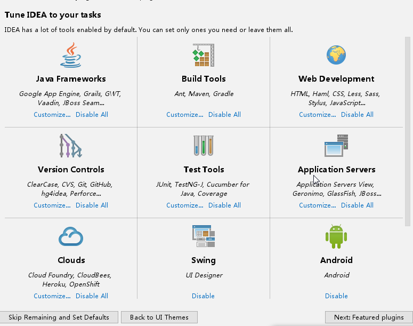The width and height of the screenshot is (413, 326).
Task: Disable all Web Development plugins
Action: pos(357,115)
